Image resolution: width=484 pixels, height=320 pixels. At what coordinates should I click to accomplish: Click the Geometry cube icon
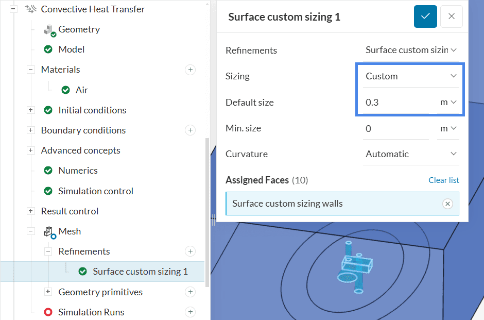pos(49,30)
